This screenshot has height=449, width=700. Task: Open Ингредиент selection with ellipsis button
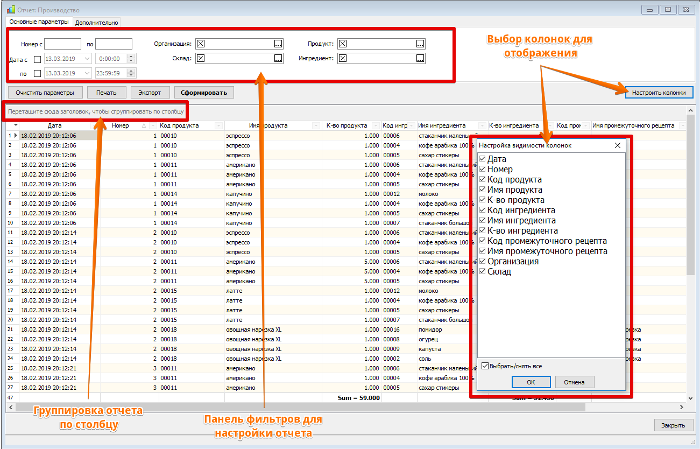coord(420,58)
